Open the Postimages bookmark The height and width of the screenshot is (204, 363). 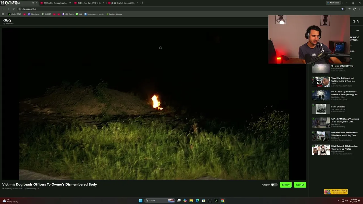click(94, 14)
